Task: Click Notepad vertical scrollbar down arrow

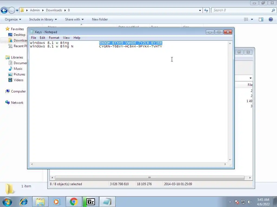Action: 230,160
